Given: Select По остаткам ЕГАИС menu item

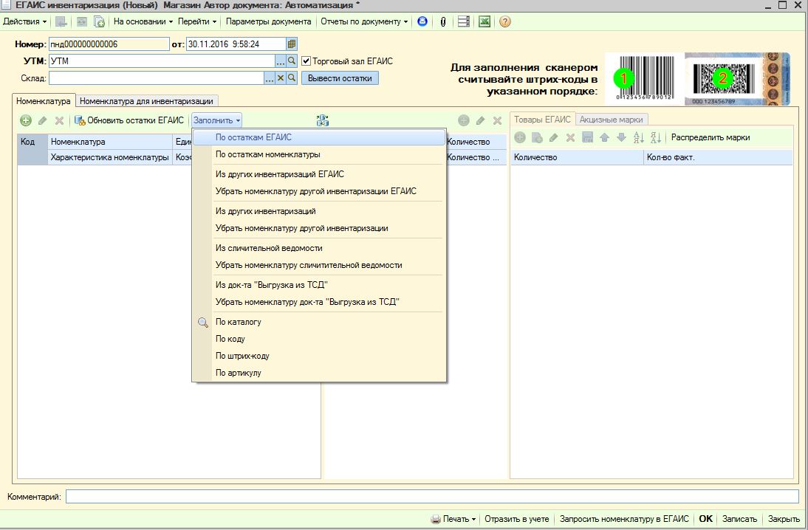Looking at the screenshot, I should tap(253, 137).
